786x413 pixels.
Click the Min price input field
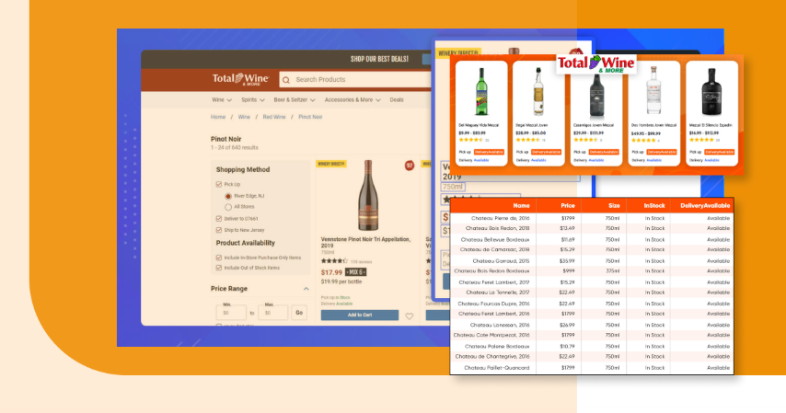[x=231, y=313]
